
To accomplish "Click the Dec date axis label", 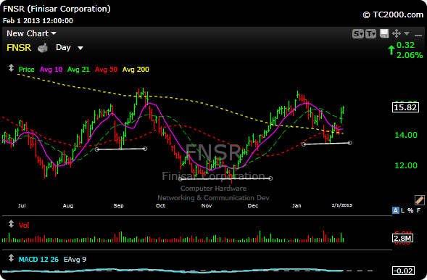I will pyautogui.click(x=253, y=205).
